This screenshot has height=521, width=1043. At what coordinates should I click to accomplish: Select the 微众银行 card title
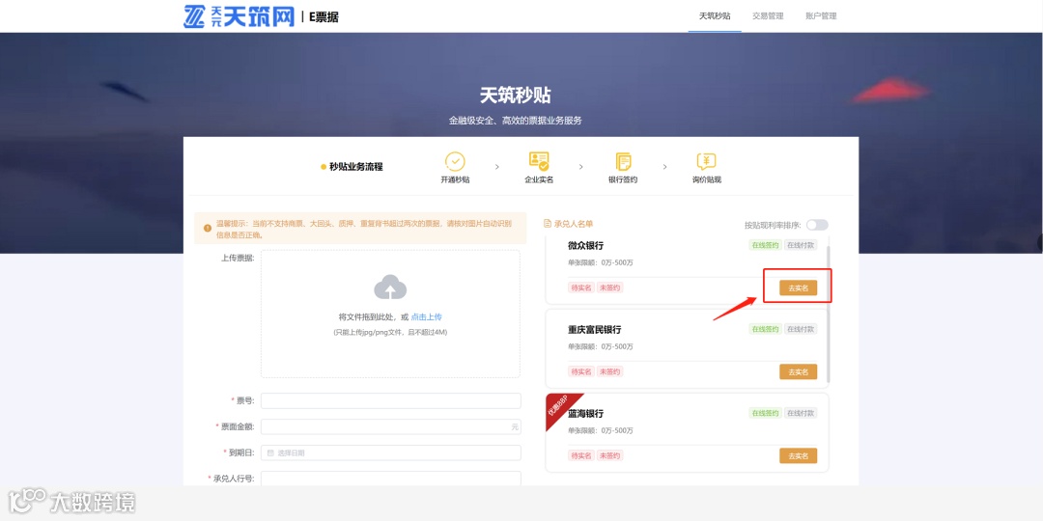pos(586,245)
